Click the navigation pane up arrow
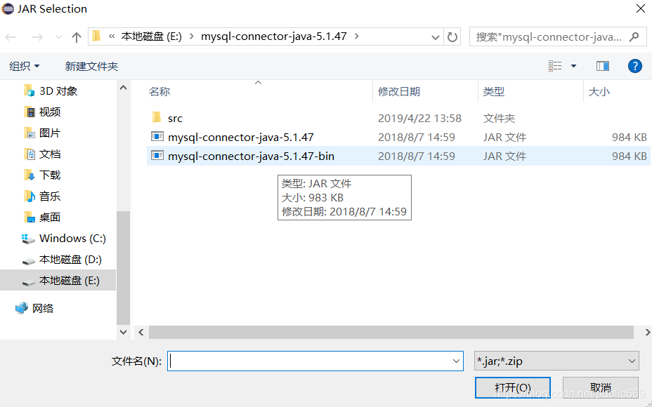Image resolution: width=652 pixels, height=407 pixels. [x=123, y=88]
